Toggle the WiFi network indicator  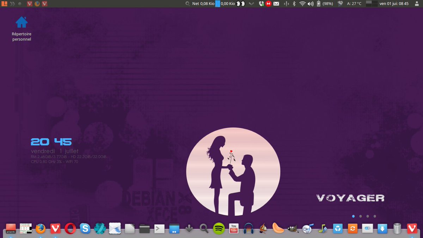click(x=302, y=4)
